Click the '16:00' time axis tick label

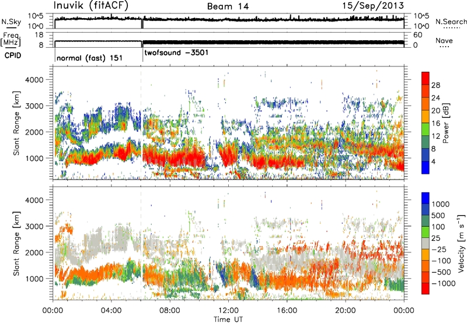coord(287,311)
